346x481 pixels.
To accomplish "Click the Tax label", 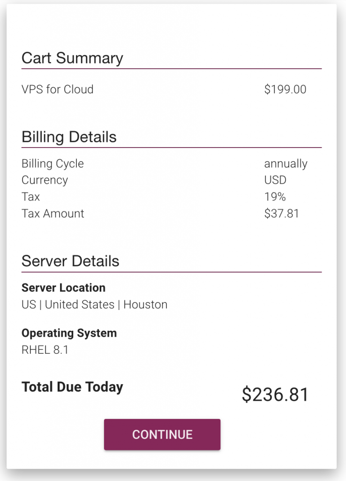I will click(x=31, y=196).
